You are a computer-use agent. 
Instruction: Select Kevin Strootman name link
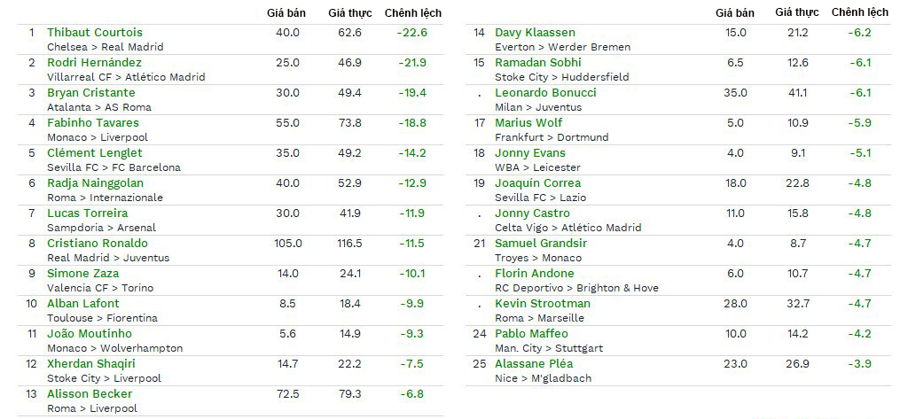(x=543, y=303)
